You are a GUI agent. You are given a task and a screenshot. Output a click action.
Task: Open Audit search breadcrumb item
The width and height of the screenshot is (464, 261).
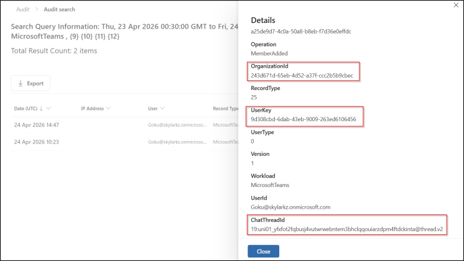click(59, 9)
